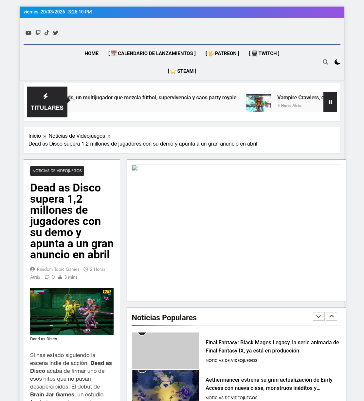The image size is (364, 401).
Task: Open the Twitch menu item
Action: (x=264, y=53)
